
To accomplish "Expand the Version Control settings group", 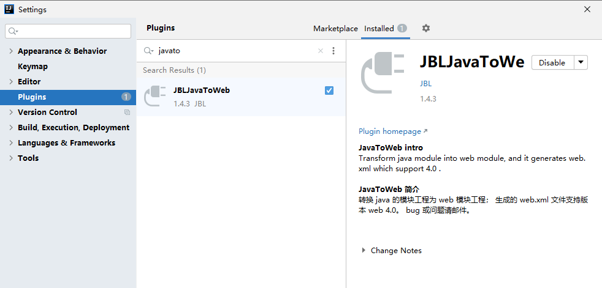I will 11,113.
